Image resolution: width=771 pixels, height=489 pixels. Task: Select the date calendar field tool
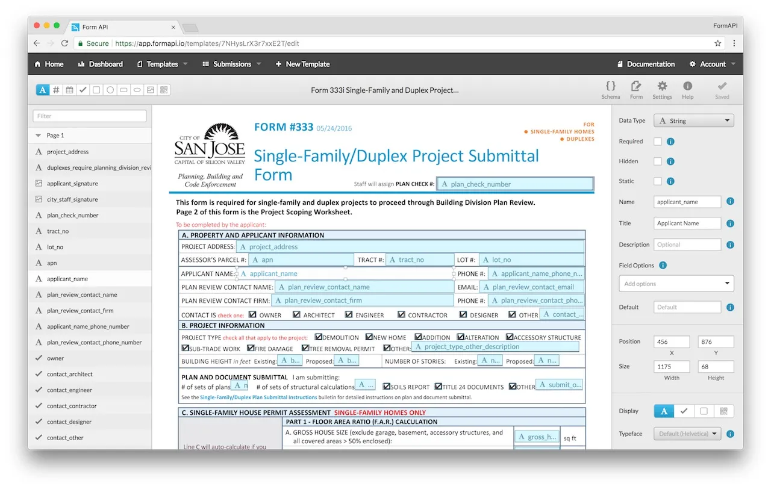[x=70, y=90]
